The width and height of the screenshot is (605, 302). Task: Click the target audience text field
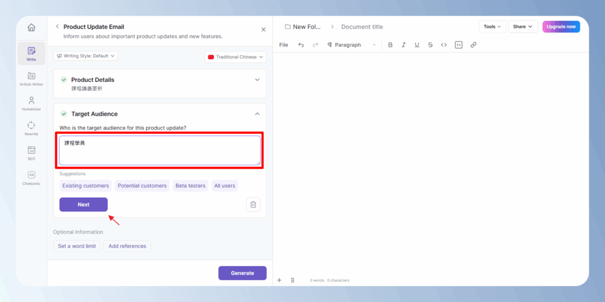coord(160,150)
